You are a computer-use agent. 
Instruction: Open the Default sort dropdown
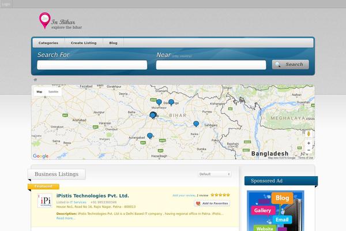[x=215, y=174]
